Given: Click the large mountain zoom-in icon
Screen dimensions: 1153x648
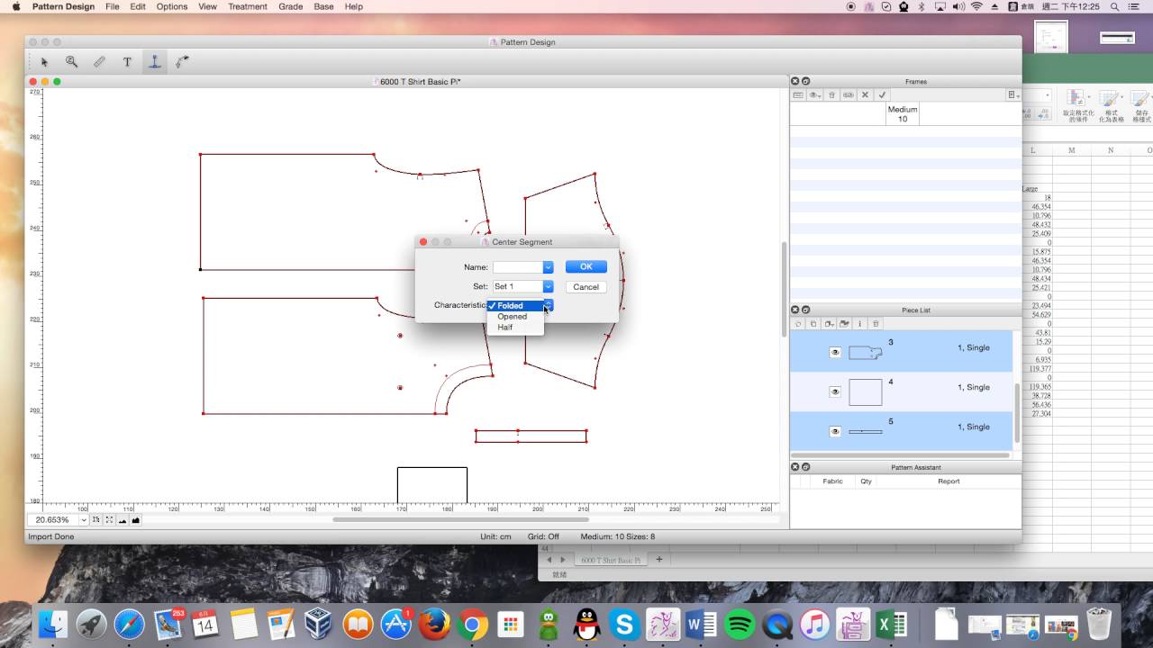Looking at the screenshot, I should pyautogui.click(x=136, y=520).
